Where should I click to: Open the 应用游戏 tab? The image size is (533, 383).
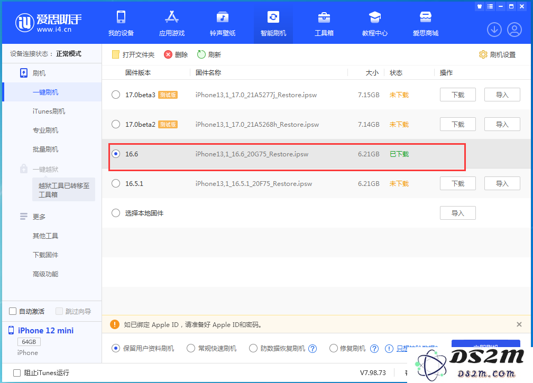point(172,23)
